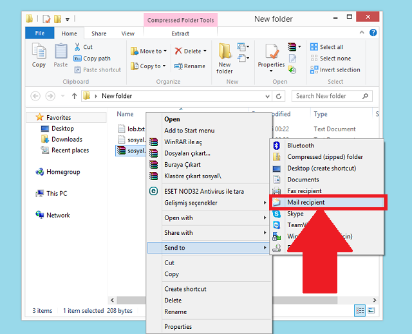
Task: Expand the address bar history dropdown
Action: 267,97
